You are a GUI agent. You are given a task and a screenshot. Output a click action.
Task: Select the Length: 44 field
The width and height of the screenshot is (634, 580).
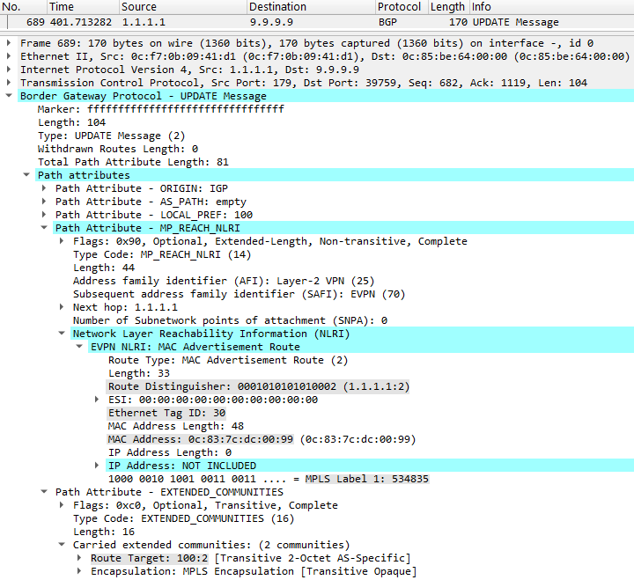[104, 268]
